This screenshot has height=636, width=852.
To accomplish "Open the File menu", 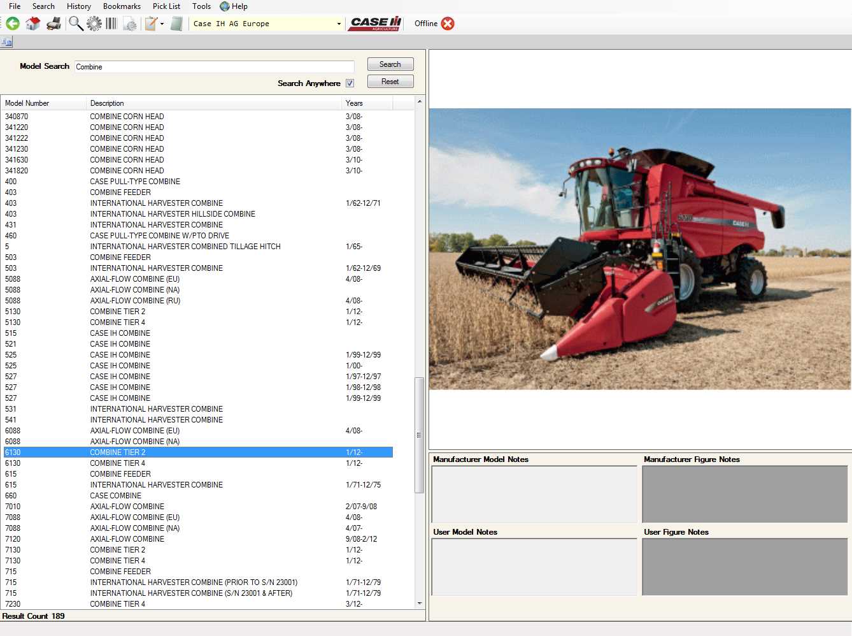I will (15, 6).
